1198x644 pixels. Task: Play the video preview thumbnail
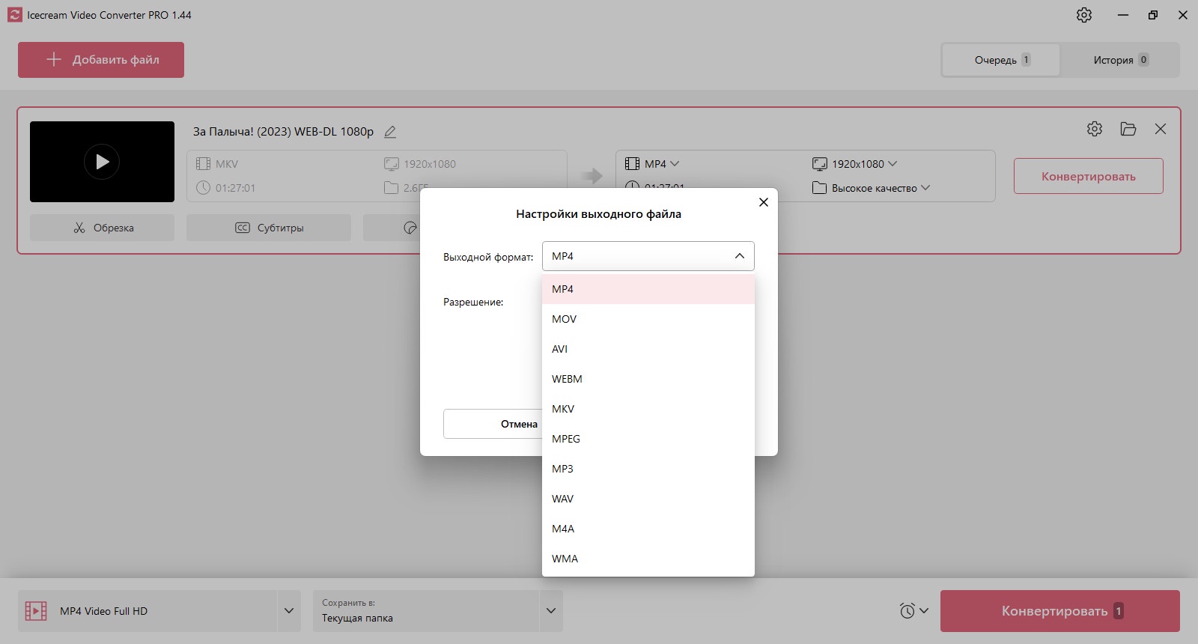[102, 162]
